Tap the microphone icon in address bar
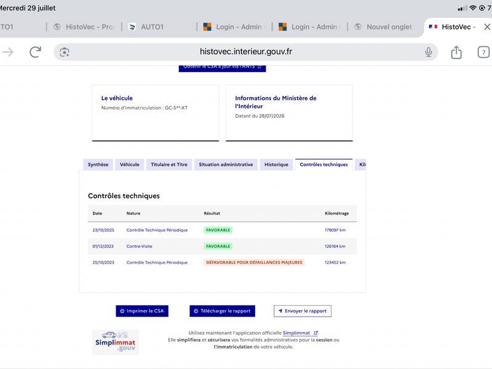The height and width of the screenshot is (369, 492). (x=428, y=52)
